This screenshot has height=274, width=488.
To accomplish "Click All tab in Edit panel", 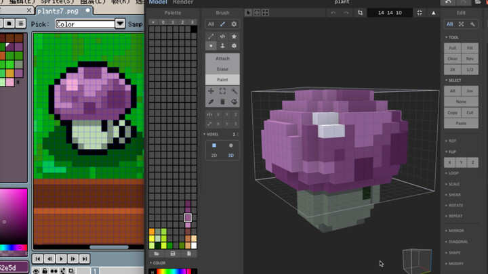I will (450, 24).
